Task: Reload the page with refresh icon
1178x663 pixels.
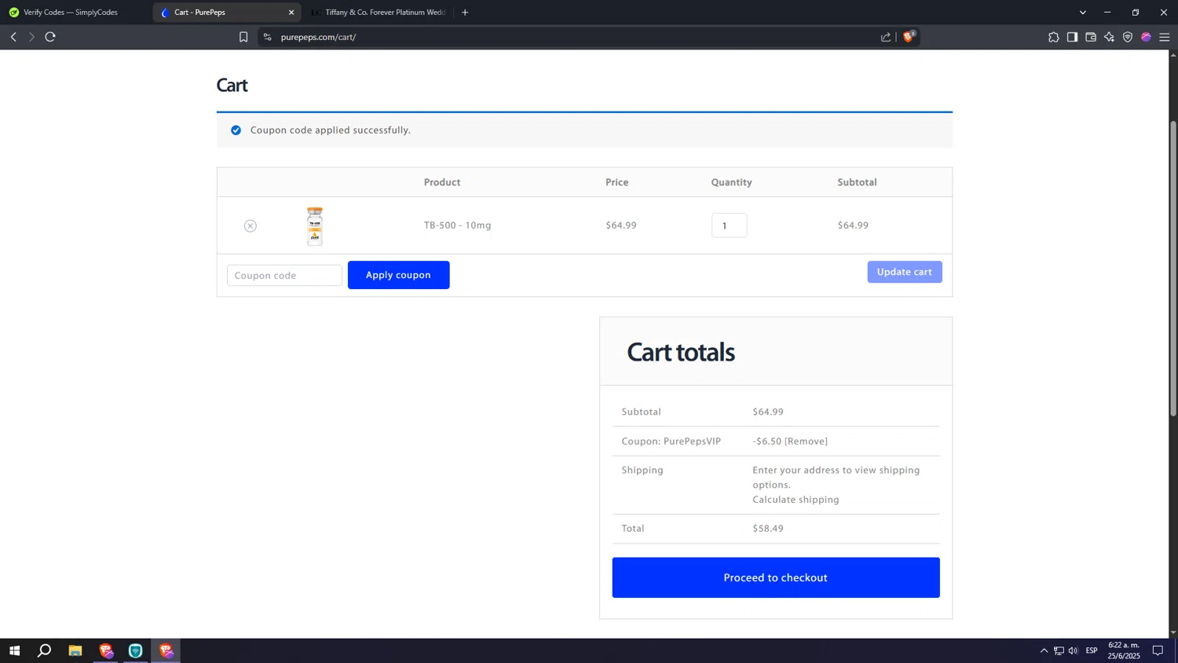Action: [x=50, y=37]
